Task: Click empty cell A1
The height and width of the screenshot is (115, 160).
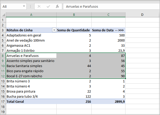Action: coord(31,20)
